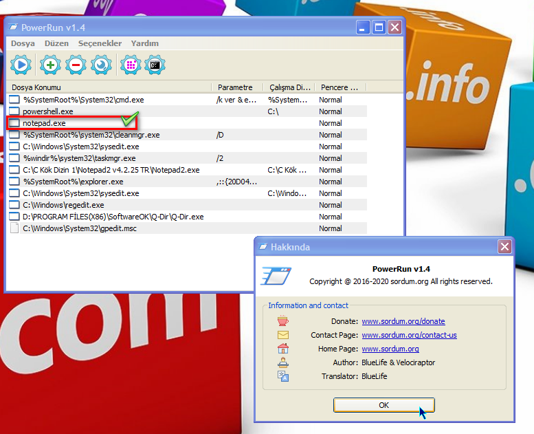
Task: Click the coffee cup Donate icon
Action: [283, 321]
